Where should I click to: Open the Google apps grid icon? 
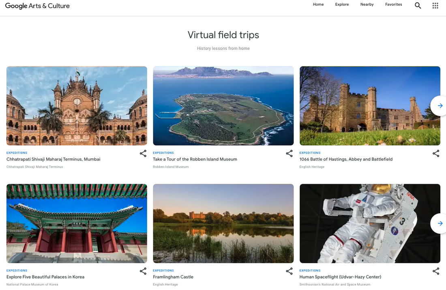click(435, 5)
